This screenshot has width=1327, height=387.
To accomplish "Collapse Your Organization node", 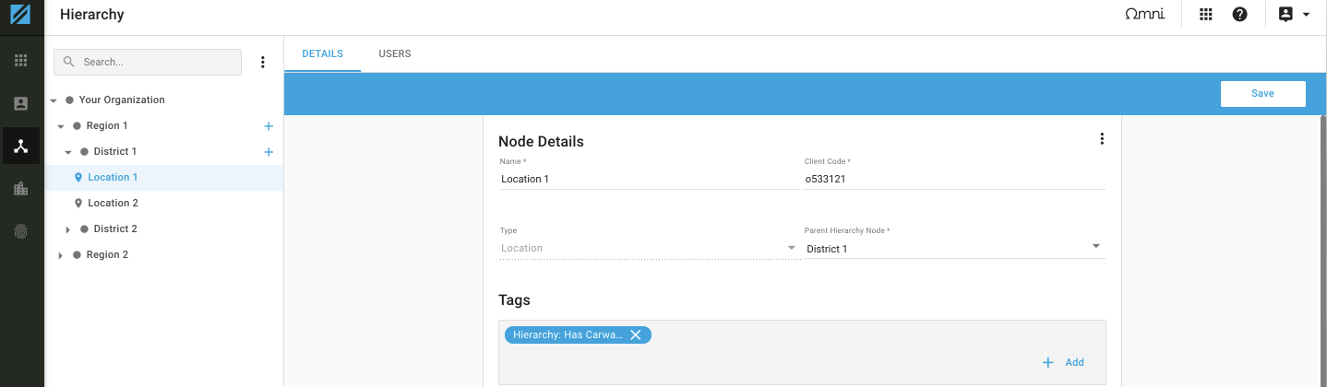I will (x=54, y=100).
